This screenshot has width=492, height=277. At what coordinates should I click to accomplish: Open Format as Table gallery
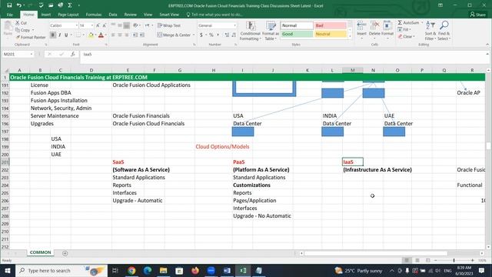270,31
